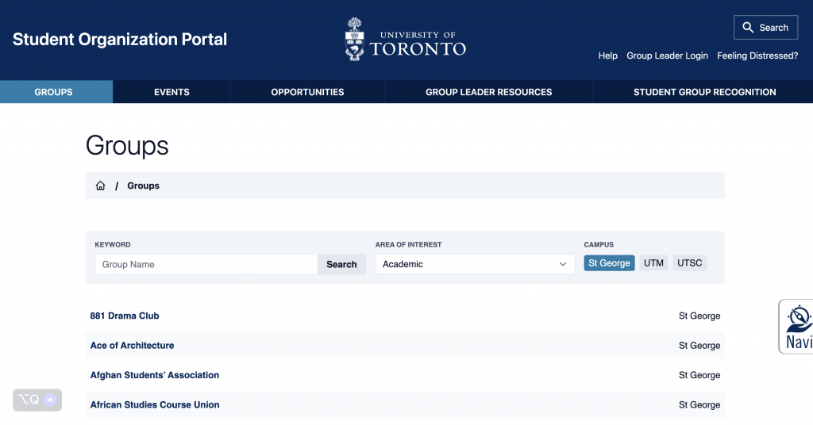Click the home icon in breadcrumb
The image size is (813, 425).
point(100,186)
